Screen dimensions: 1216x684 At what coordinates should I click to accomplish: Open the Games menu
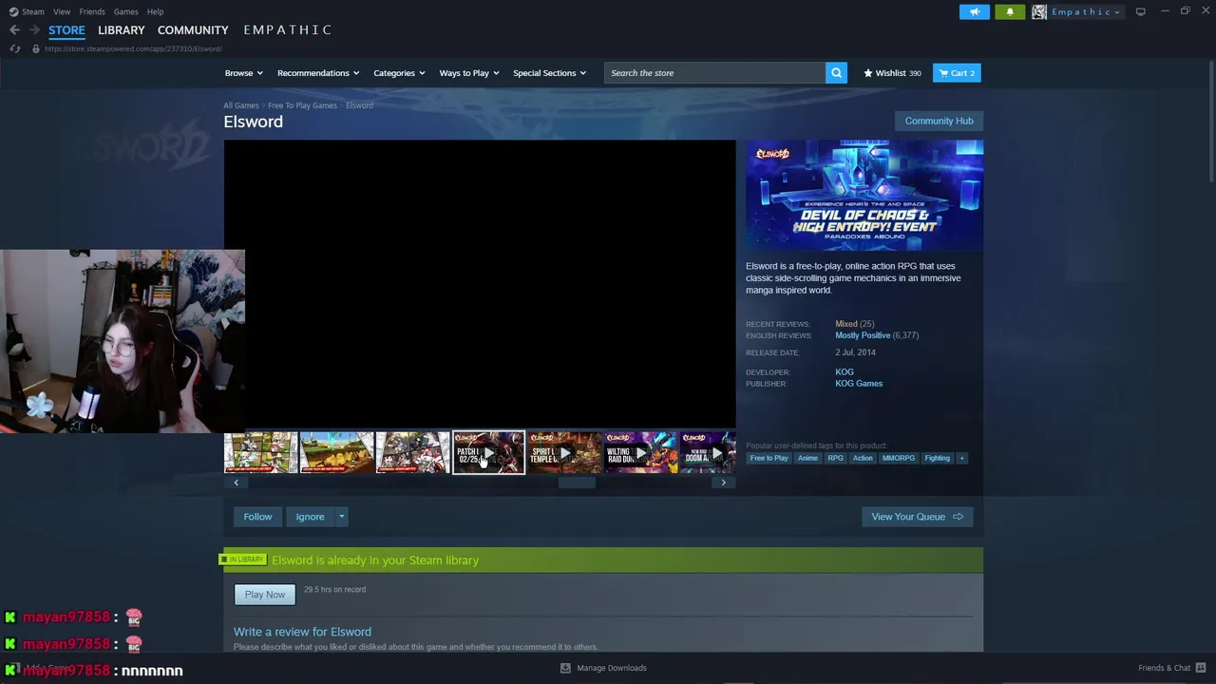[x=125, y=11]
